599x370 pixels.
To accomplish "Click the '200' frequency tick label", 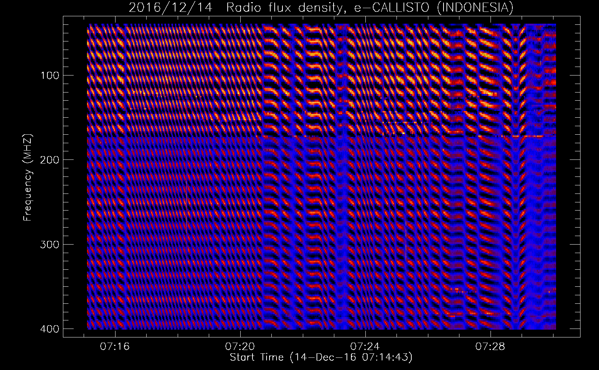I will [49, 160].
